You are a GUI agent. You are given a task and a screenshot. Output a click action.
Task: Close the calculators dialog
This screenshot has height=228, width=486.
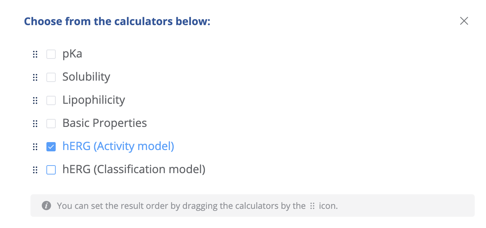pyautogui.click(x=464, y=21)
